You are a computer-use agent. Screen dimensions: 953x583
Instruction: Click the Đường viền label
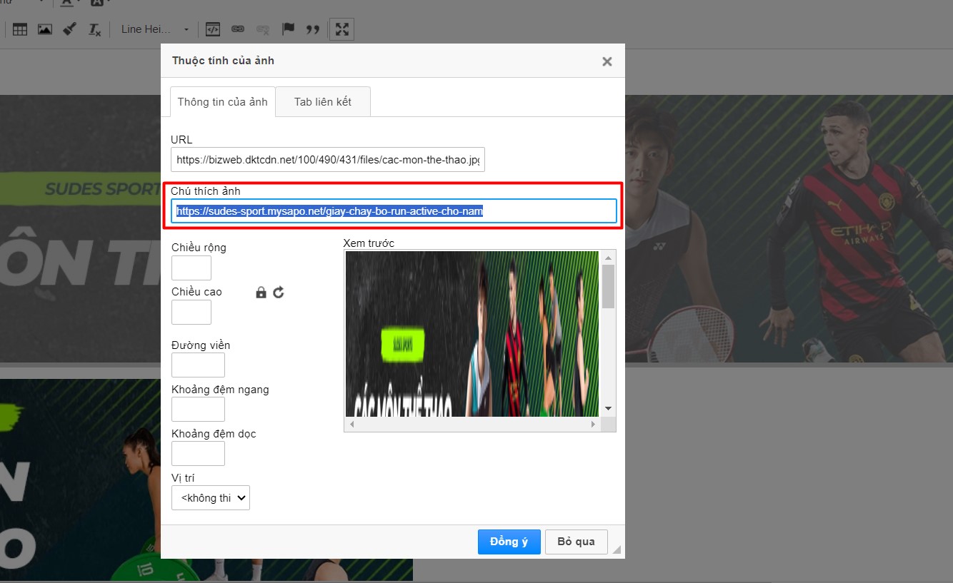point(201,345)
